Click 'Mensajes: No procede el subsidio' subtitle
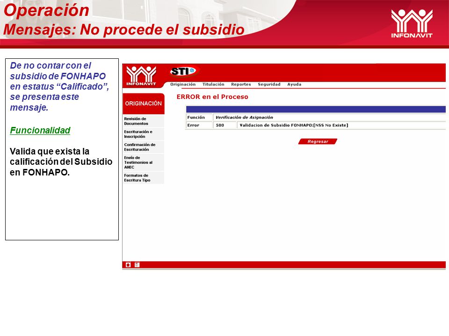Screen dimensions: 449x336 [x=123, y=30]
